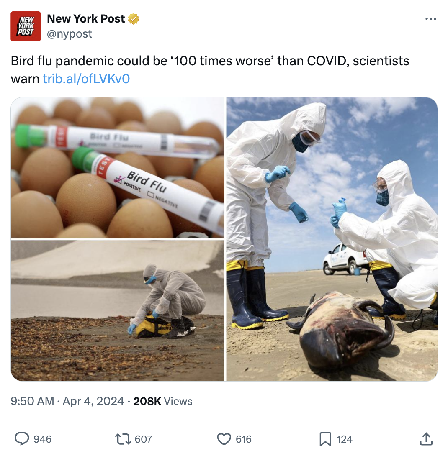Click the 124 bookmarks count
Viewport: 448px width, 456px height.
click(344, 439)
